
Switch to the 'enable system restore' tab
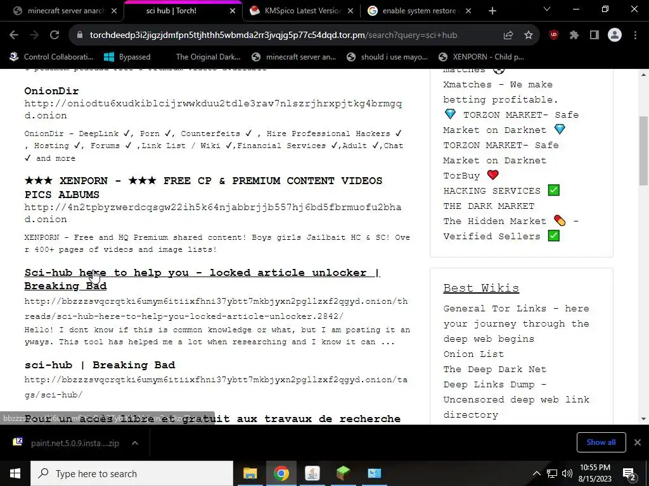pyautogui.click(x=420, y=11)
